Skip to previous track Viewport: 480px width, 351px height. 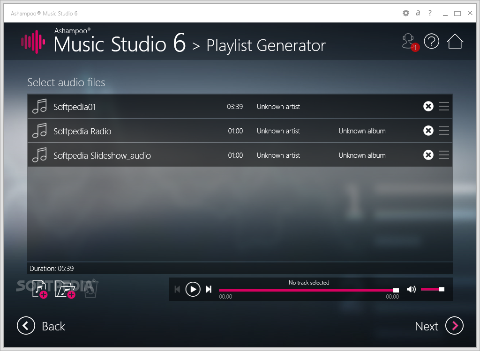177,289
